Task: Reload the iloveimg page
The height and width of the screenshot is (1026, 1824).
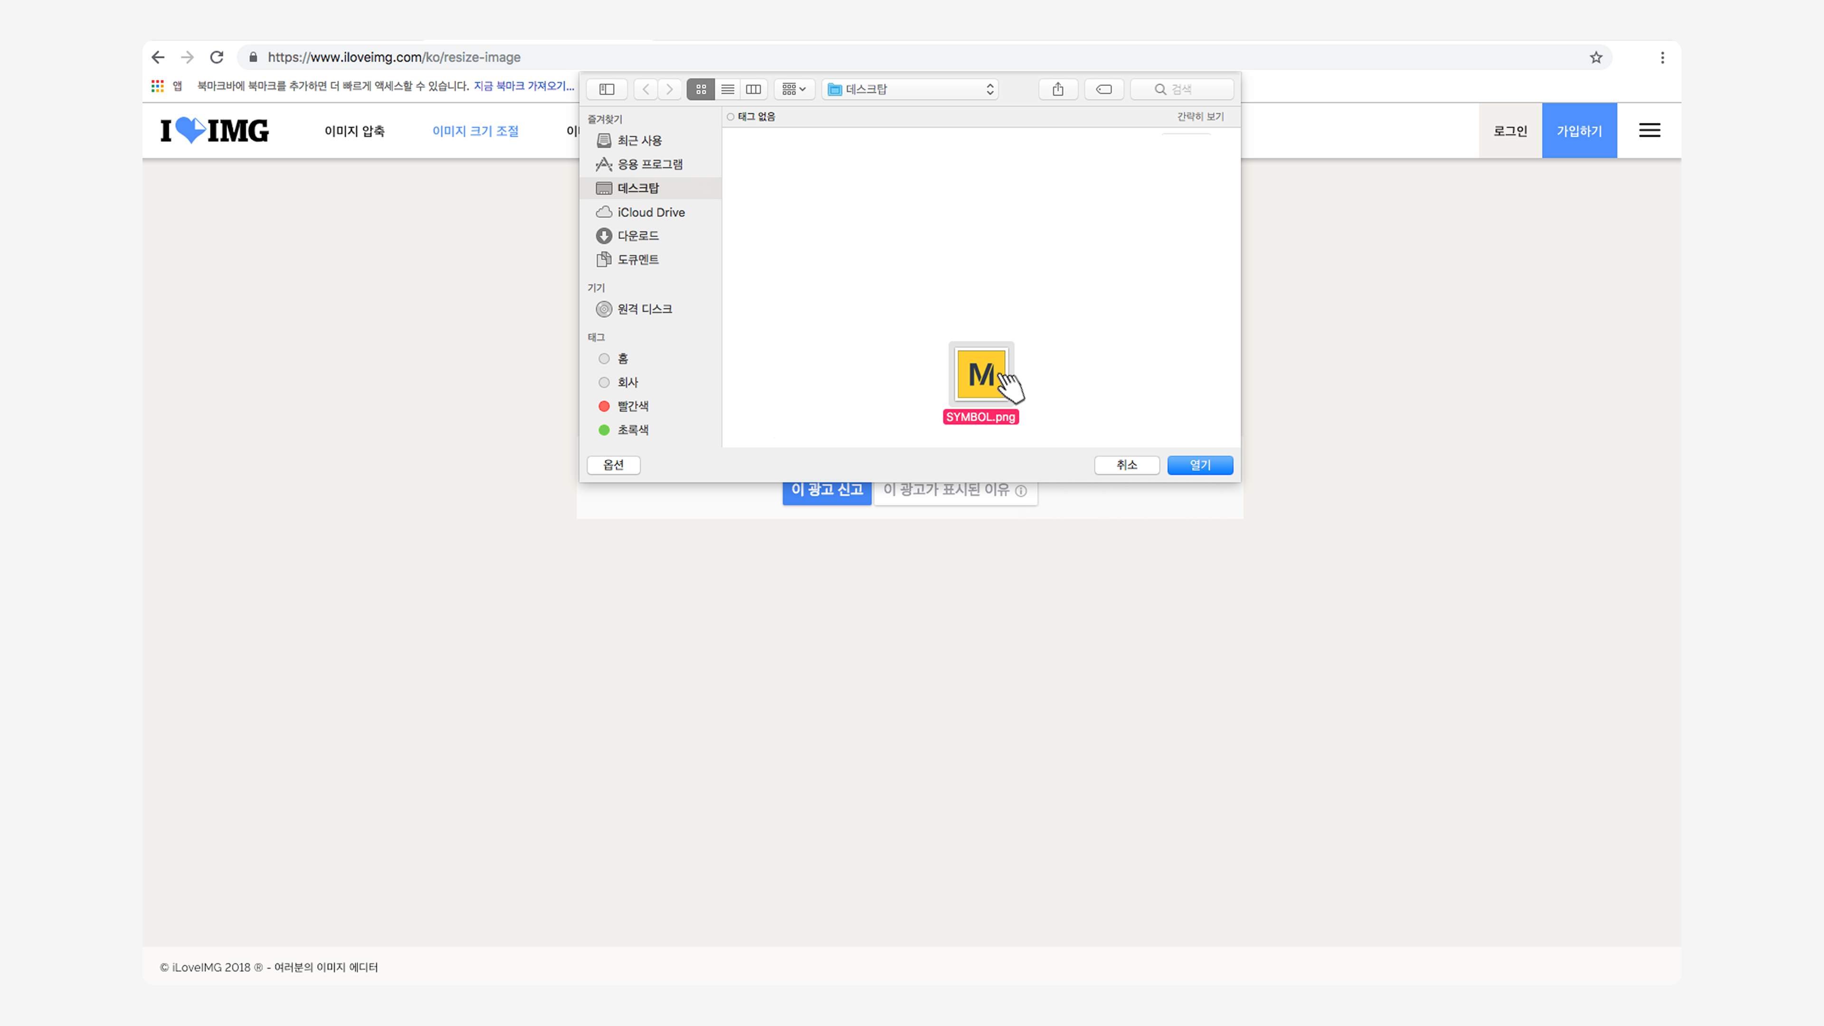Action: [217, 57]
